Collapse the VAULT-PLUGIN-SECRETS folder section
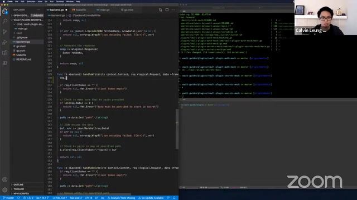The height and width of the screenshot is (200, 357). 27,20
